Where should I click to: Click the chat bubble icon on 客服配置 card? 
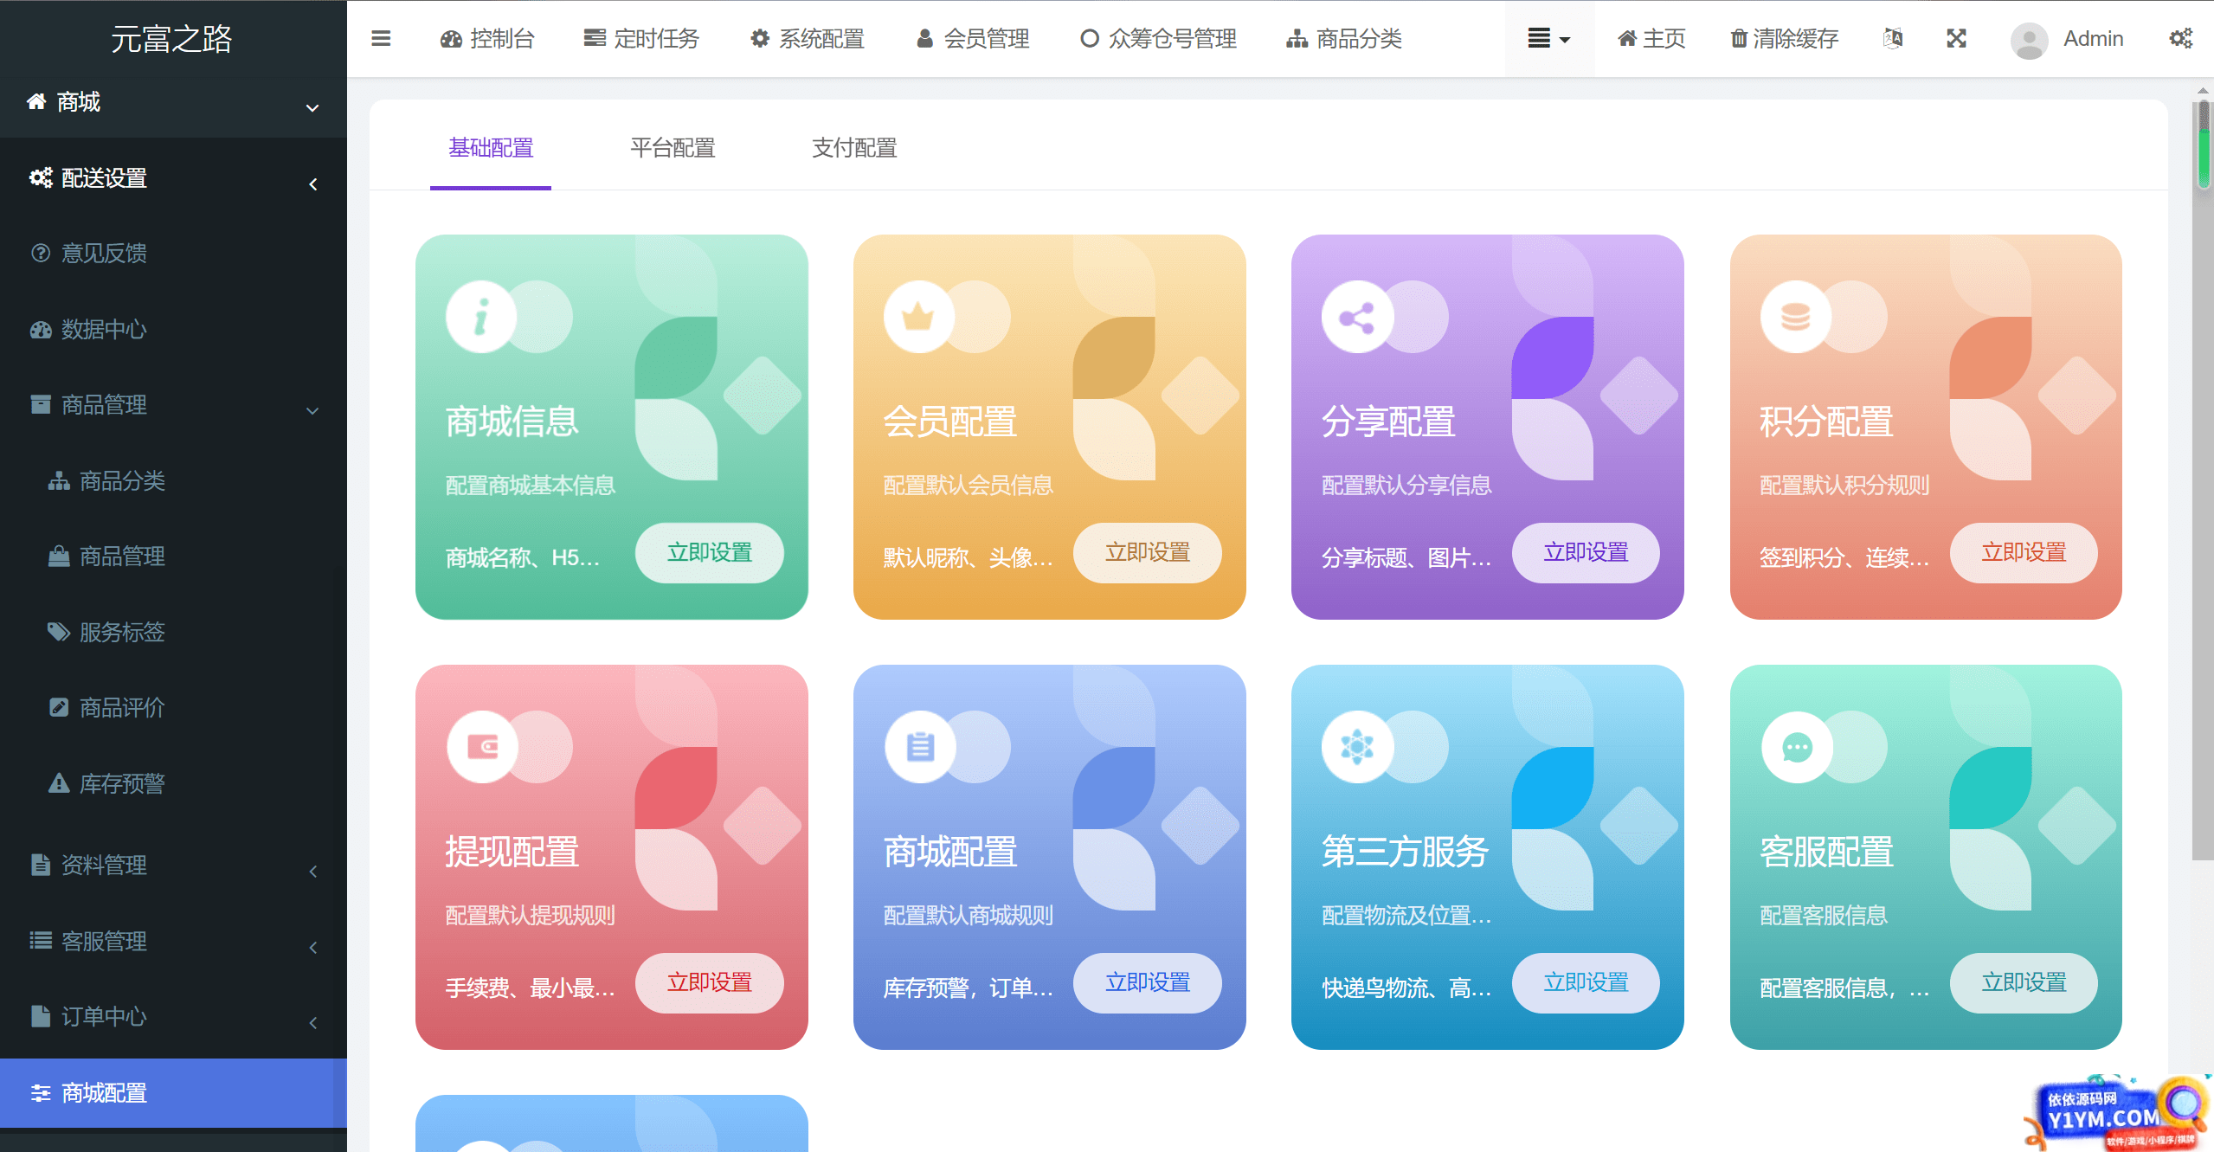[1796, 746]
